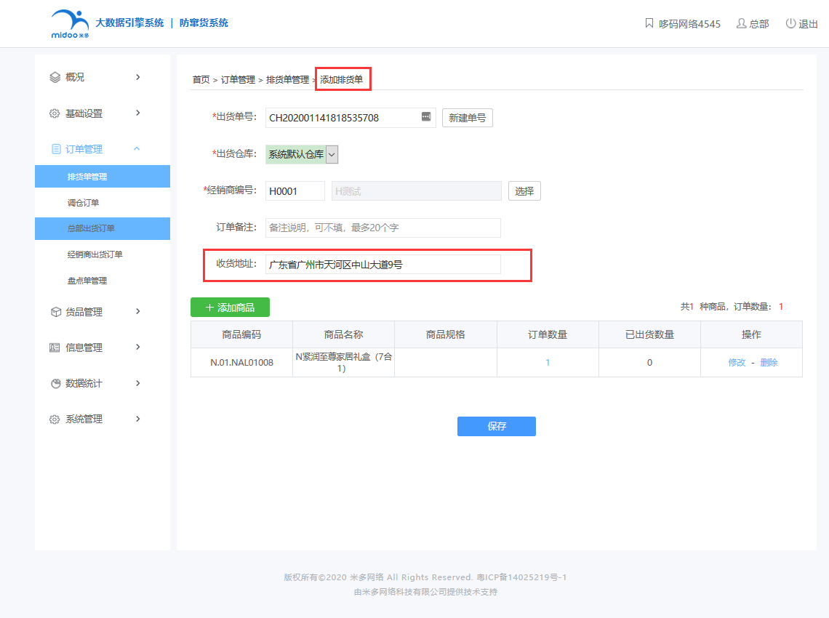
Task: Expand the 数据统计 menu chevron
Action: pos(138,383)
